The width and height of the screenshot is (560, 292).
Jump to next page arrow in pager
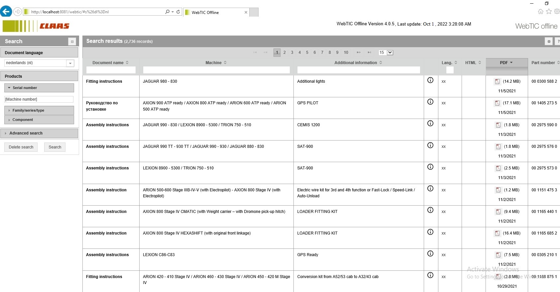pyautogui.click(x=359, y=52)
